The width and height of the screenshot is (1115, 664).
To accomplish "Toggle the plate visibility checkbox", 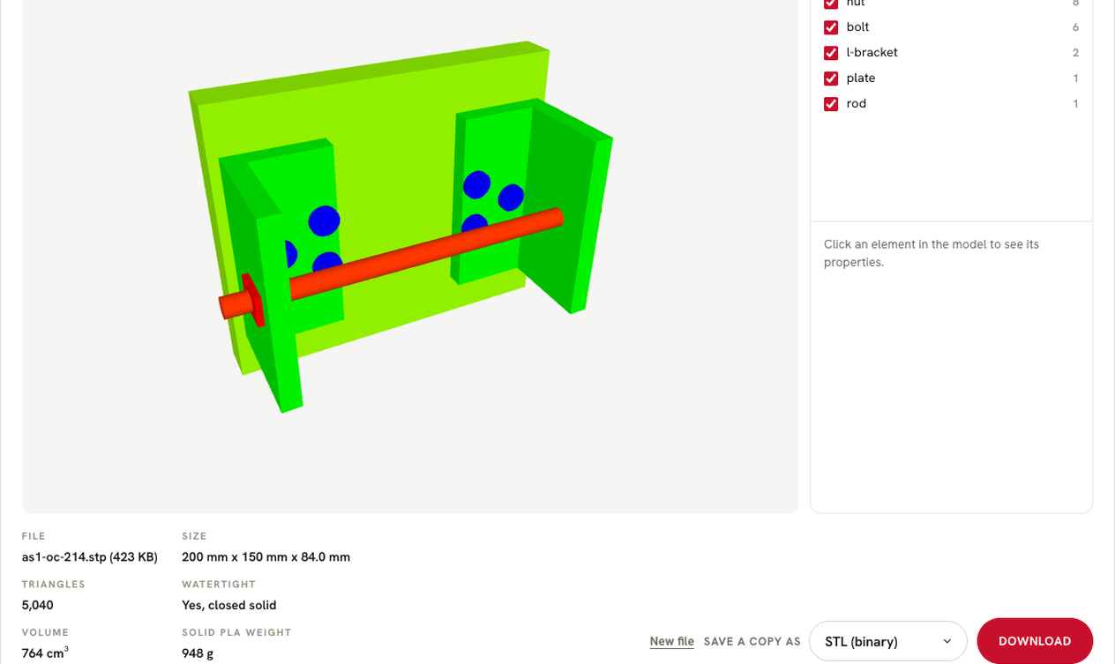I will pyautogui.click(x=831, y=78).
